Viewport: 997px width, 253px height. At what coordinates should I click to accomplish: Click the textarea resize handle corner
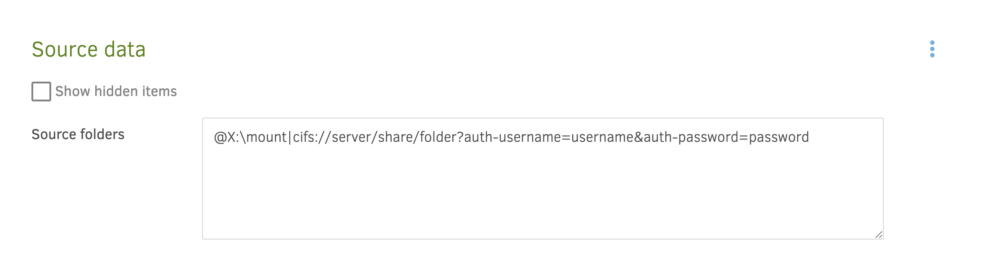point(878,234)
